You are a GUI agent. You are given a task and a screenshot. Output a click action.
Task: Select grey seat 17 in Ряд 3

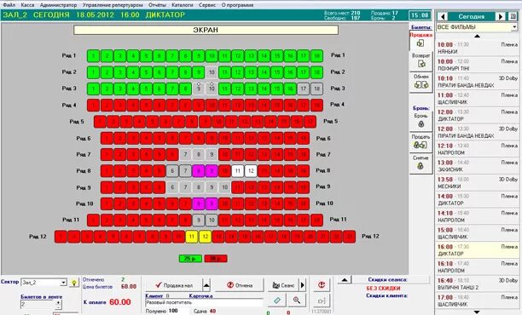click(x=304, y=89)
